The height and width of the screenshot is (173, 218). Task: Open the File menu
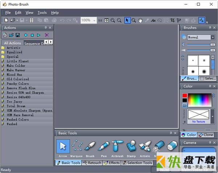point(8,13)
